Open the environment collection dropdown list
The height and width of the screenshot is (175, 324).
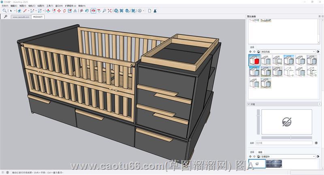pyautogui.click(x=288, y=156)
